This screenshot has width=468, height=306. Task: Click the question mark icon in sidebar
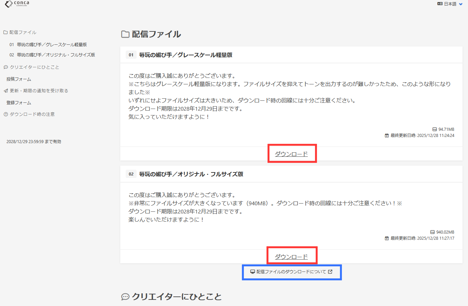click(5, 114)
